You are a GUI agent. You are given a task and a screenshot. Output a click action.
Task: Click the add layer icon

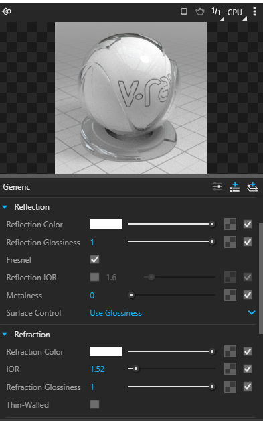(x=252, y=186)
